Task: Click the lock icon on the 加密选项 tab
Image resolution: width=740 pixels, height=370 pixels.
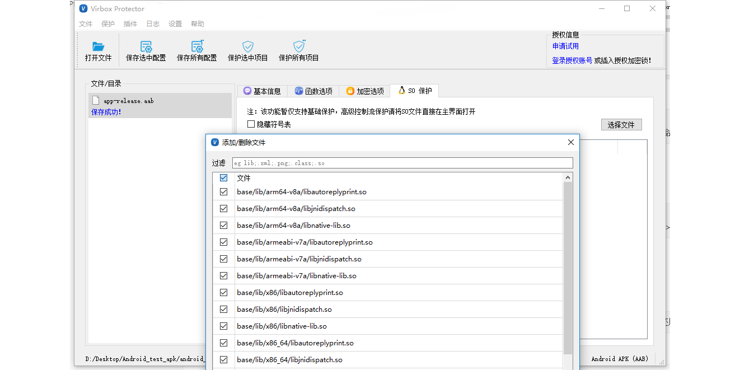Action: pyautogui.click(x=349, y=90)
